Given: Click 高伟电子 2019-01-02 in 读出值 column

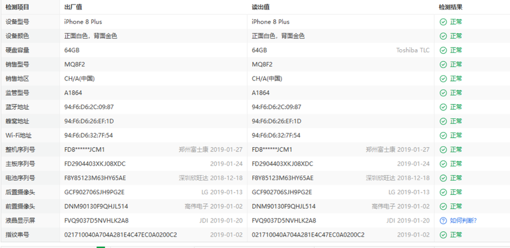Looking at the screenshot, I should pos(401,207).
